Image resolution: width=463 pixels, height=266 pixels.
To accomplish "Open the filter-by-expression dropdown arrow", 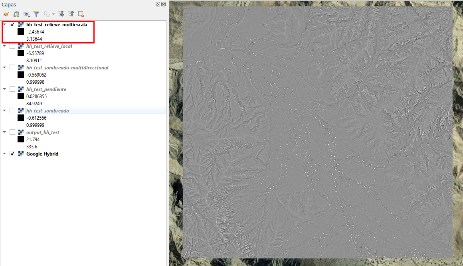I will click(53, 14).
